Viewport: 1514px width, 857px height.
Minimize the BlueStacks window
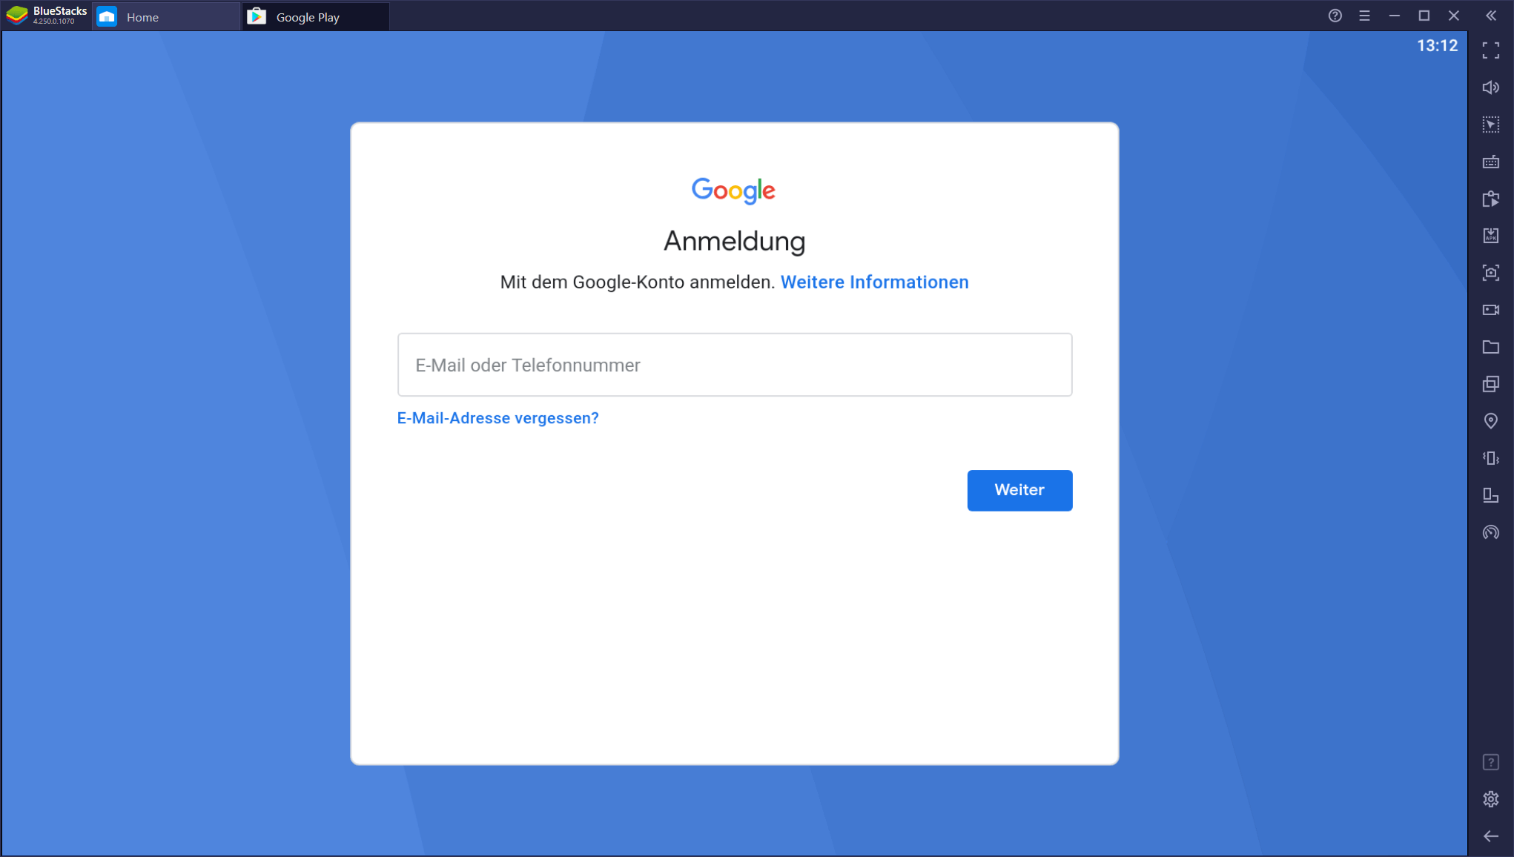1394,16
